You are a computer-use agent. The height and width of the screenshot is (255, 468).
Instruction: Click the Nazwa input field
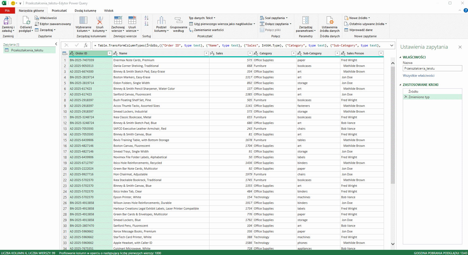433,68
